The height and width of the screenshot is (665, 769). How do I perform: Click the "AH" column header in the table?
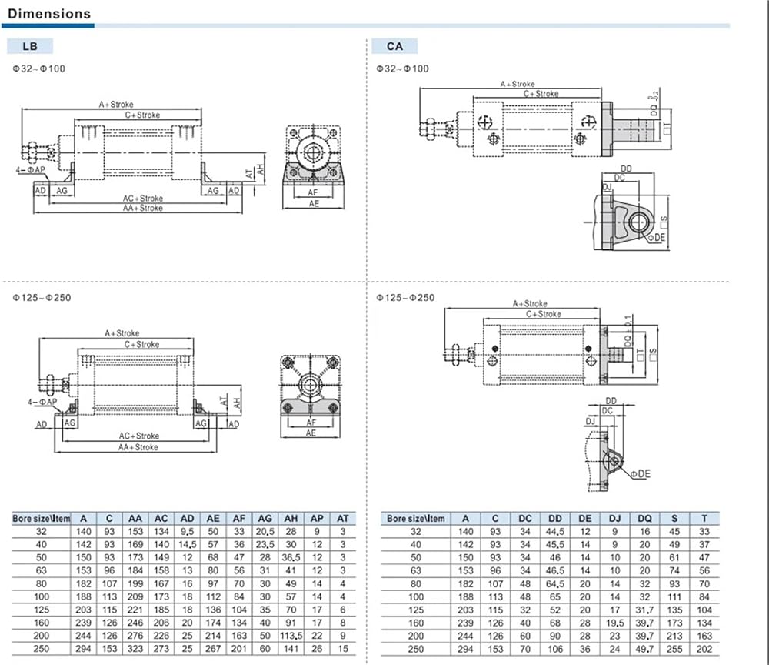(x=291, y=518)
